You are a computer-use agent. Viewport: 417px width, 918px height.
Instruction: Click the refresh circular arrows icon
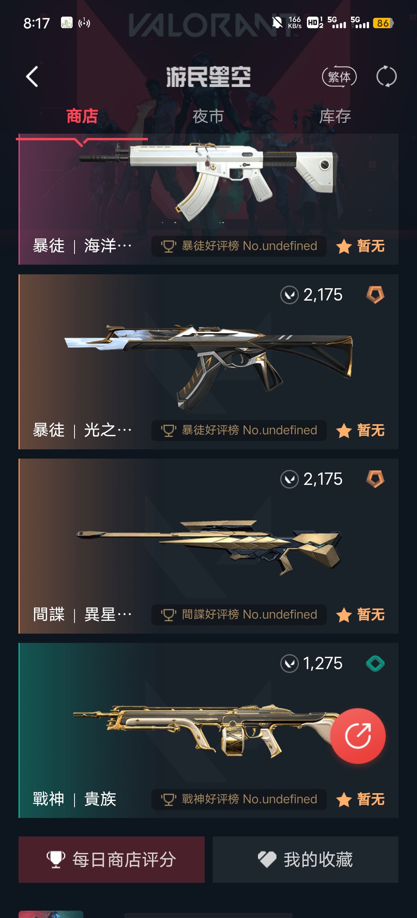coord(386,76)
